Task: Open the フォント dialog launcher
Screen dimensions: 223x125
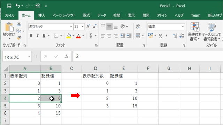Action: pyautogui.click(x=96, y=45)
